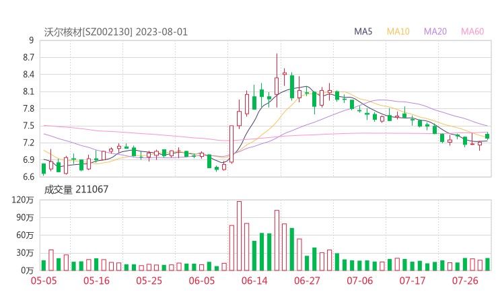Click the 90万 volume axis label
The width and height of the screenshot is (498, 296).
25,217
